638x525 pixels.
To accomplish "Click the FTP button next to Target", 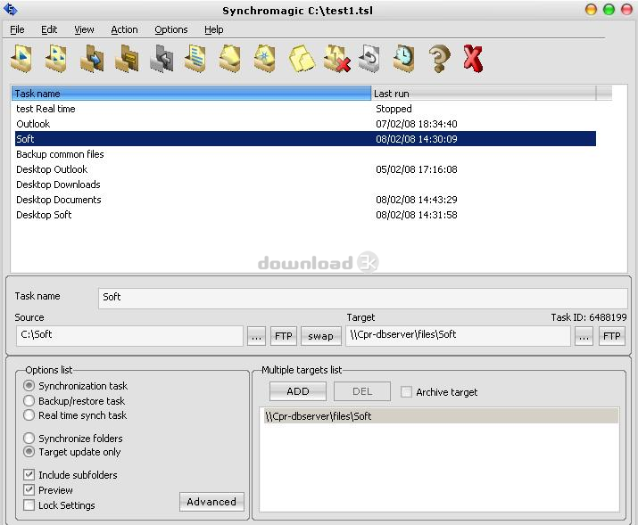I will coord(611,336).
